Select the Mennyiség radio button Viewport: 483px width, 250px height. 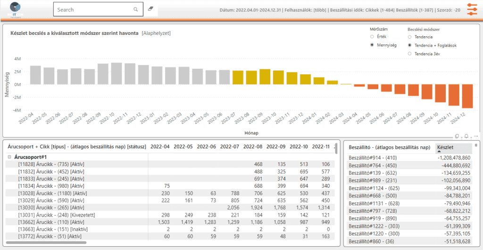point(372,45)
